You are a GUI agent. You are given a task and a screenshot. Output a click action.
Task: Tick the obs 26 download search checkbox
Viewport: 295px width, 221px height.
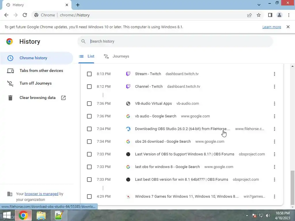coord(89,142)
